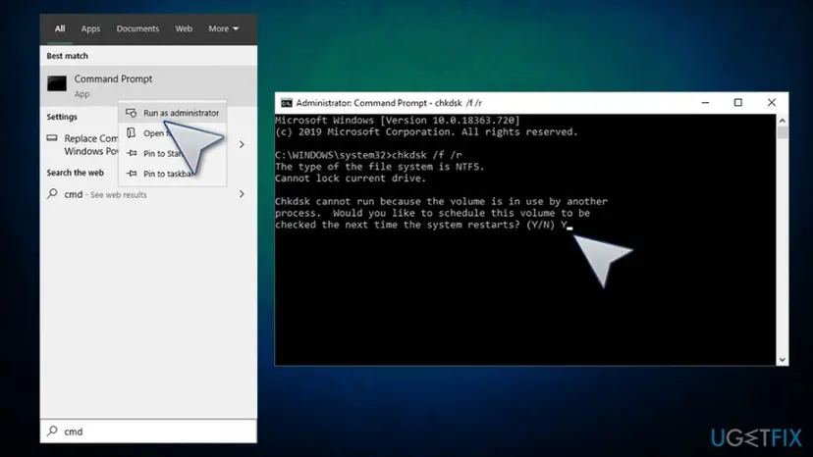Image resolution: width=813 pixels, height=457 pixels.
Task: Click the 'Cannot lock current drive.' line
Action: (351, 178)
